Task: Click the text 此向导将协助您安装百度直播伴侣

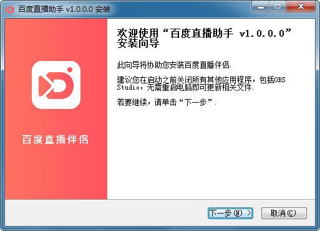Action: pyautogui.click(x=174, y=65)
